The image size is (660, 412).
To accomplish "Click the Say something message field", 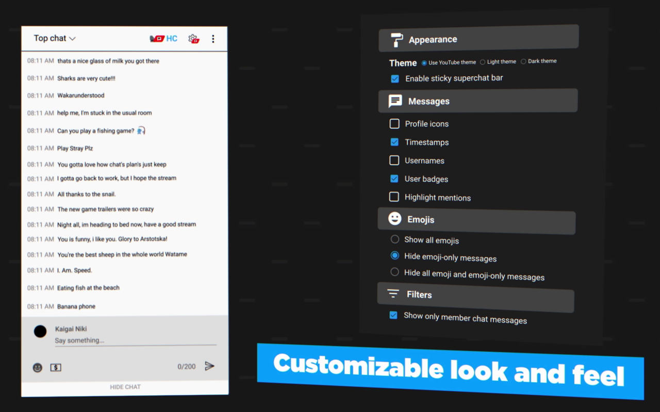I will click(x=135, y=340).
